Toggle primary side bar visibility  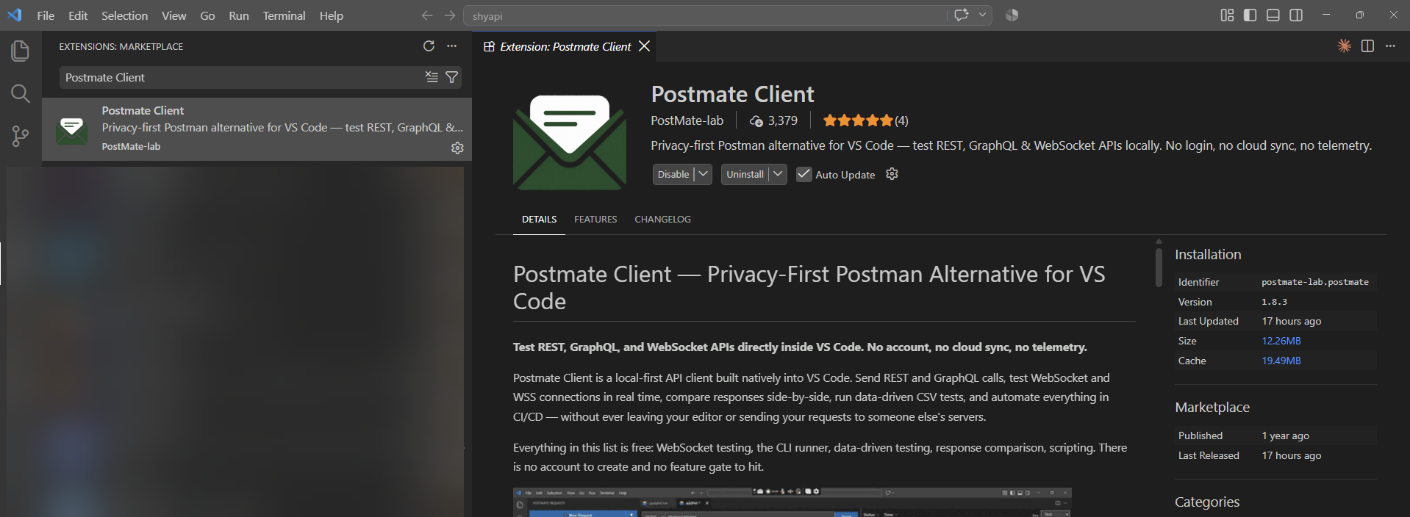click(1250, 15)
